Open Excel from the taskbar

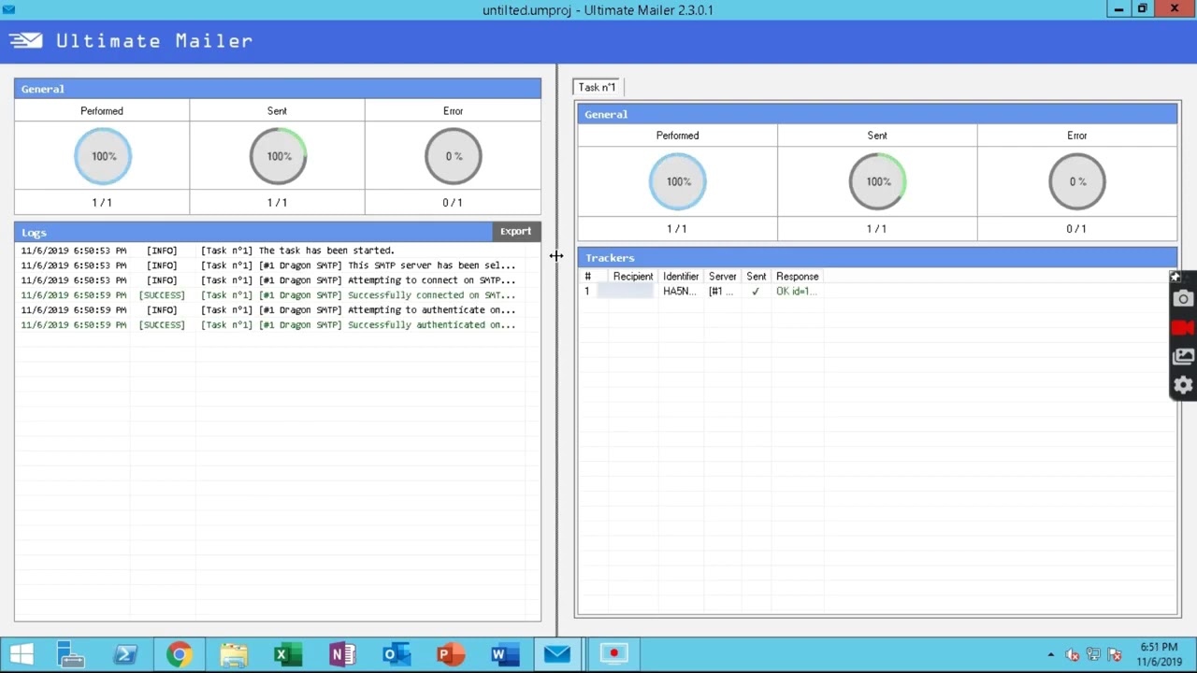coord(287,654)
